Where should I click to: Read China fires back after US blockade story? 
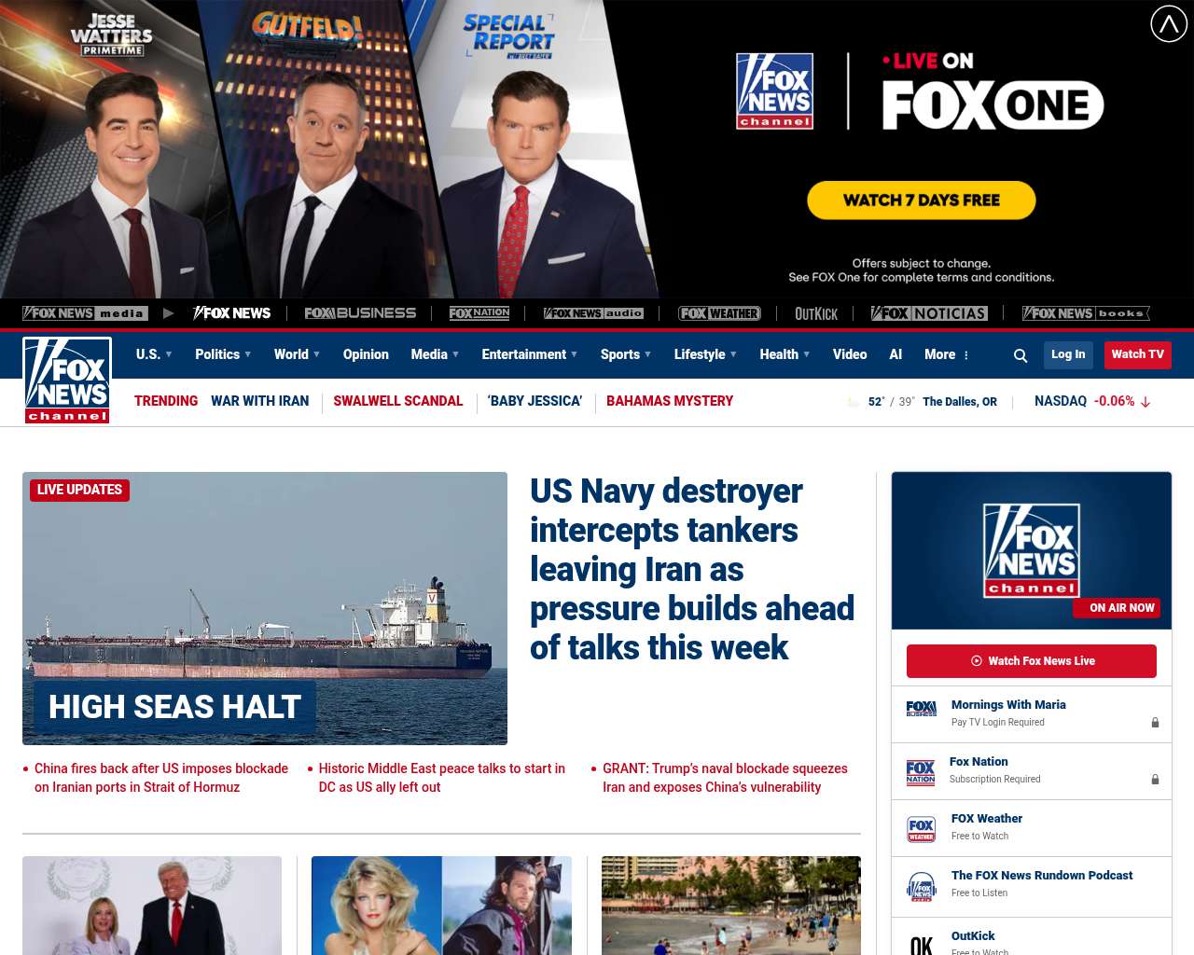click(161, 778)
